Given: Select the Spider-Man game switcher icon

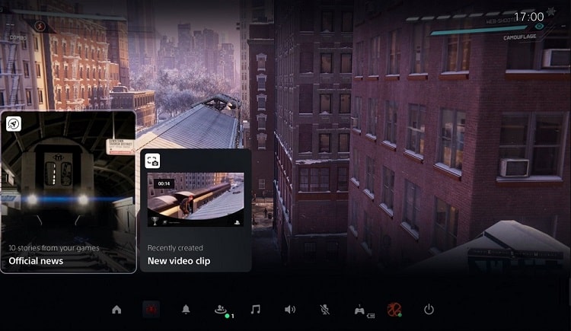Looking at the screenshot, I should [x=151, y=310].
